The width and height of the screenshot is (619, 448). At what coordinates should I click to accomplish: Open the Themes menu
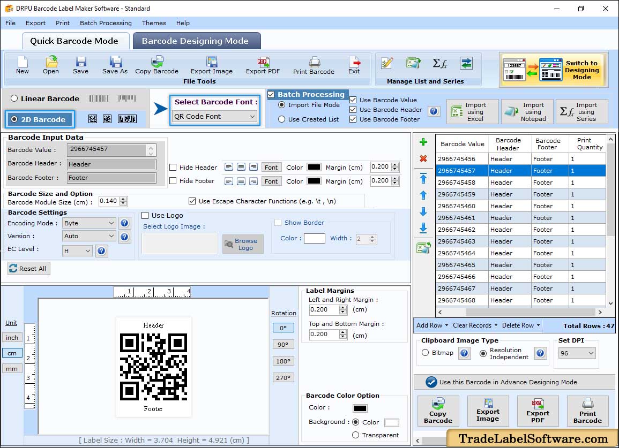pyautogui.click(x=154, y=23)
